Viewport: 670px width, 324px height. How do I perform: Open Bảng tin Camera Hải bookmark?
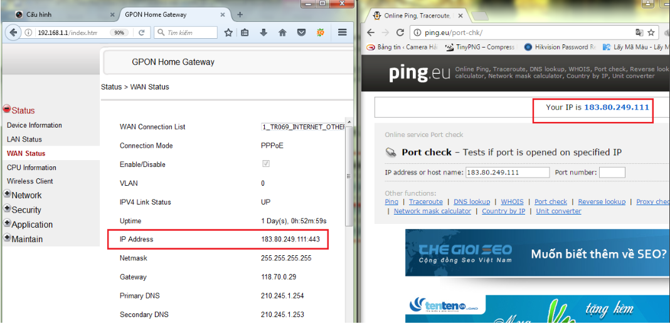click(x=402, y=47)
